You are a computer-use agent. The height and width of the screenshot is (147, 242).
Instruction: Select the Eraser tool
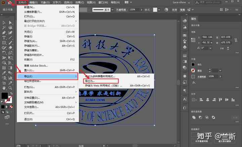10,48
